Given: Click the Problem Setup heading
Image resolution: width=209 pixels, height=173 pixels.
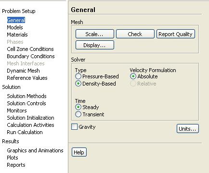Looking at the screenshot, I should pos(19,11).
